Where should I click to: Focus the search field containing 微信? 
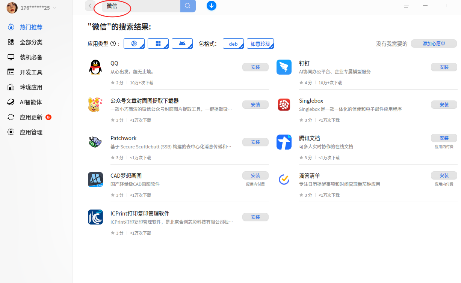[x=141, y=6]
